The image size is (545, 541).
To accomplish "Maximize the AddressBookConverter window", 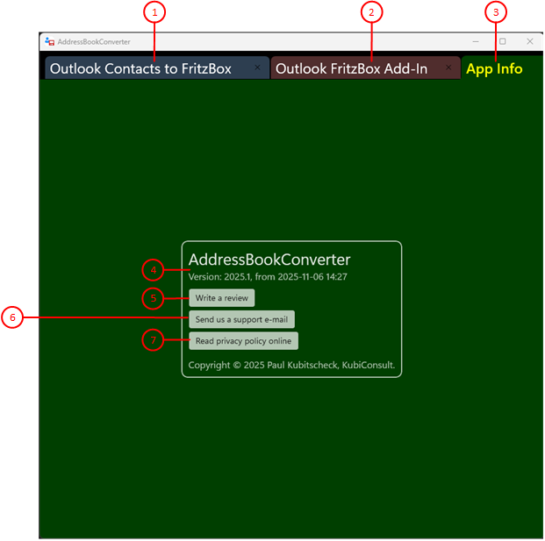I will (x=503, y=41).
